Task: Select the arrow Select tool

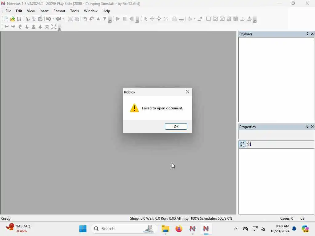Action: (x=146, y=19)
